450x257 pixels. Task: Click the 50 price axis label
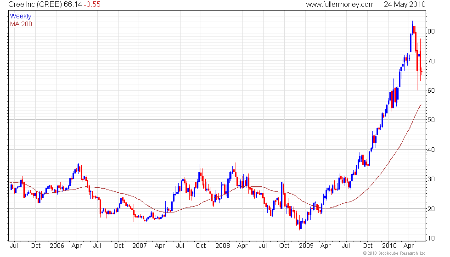(x=431, y=120)
